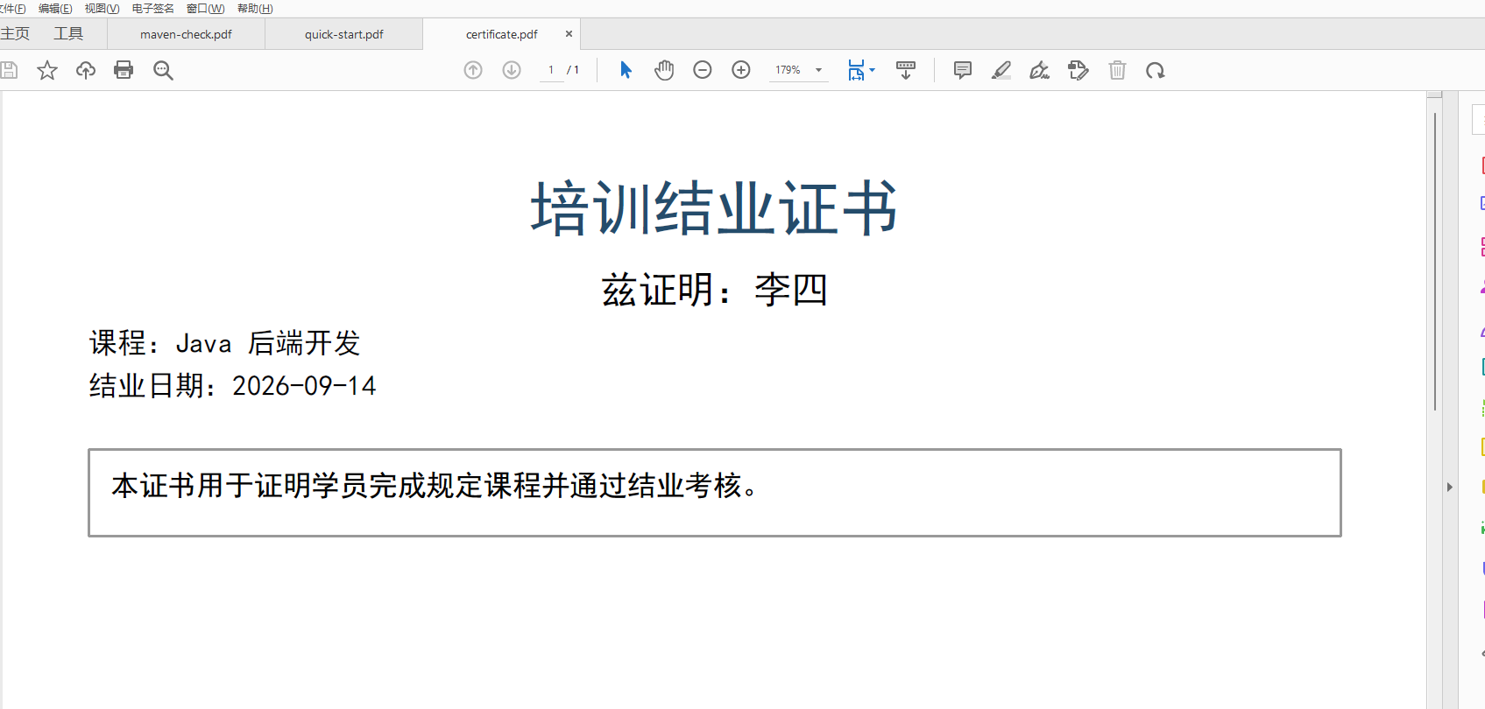Click the text 课程：Java 后端开发
This screenshot has height=709, width=1485.
224,343
